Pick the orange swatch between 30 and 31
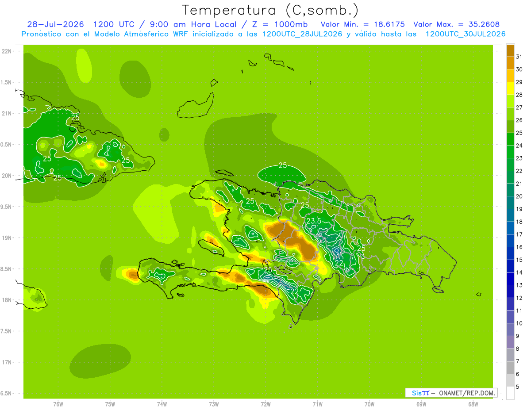 pyautogui.click(x=510, y=63)
